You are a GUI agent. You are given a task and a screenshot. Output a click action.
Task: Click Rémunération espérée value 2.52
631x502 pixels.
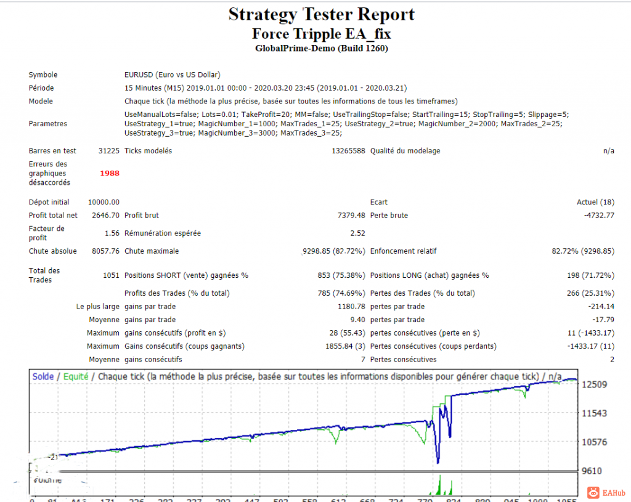(x=358, y=233)
